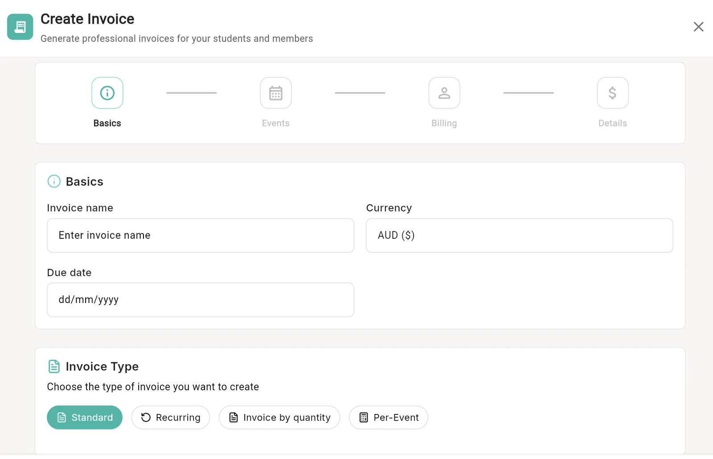Go to the Billing step person icon

coord(444,93)
